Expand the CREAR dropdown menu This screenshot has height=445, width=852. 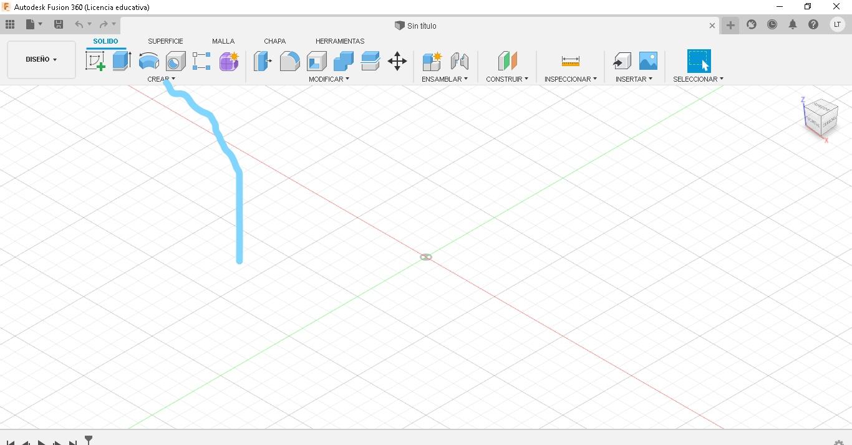click(x=161, y=79)
